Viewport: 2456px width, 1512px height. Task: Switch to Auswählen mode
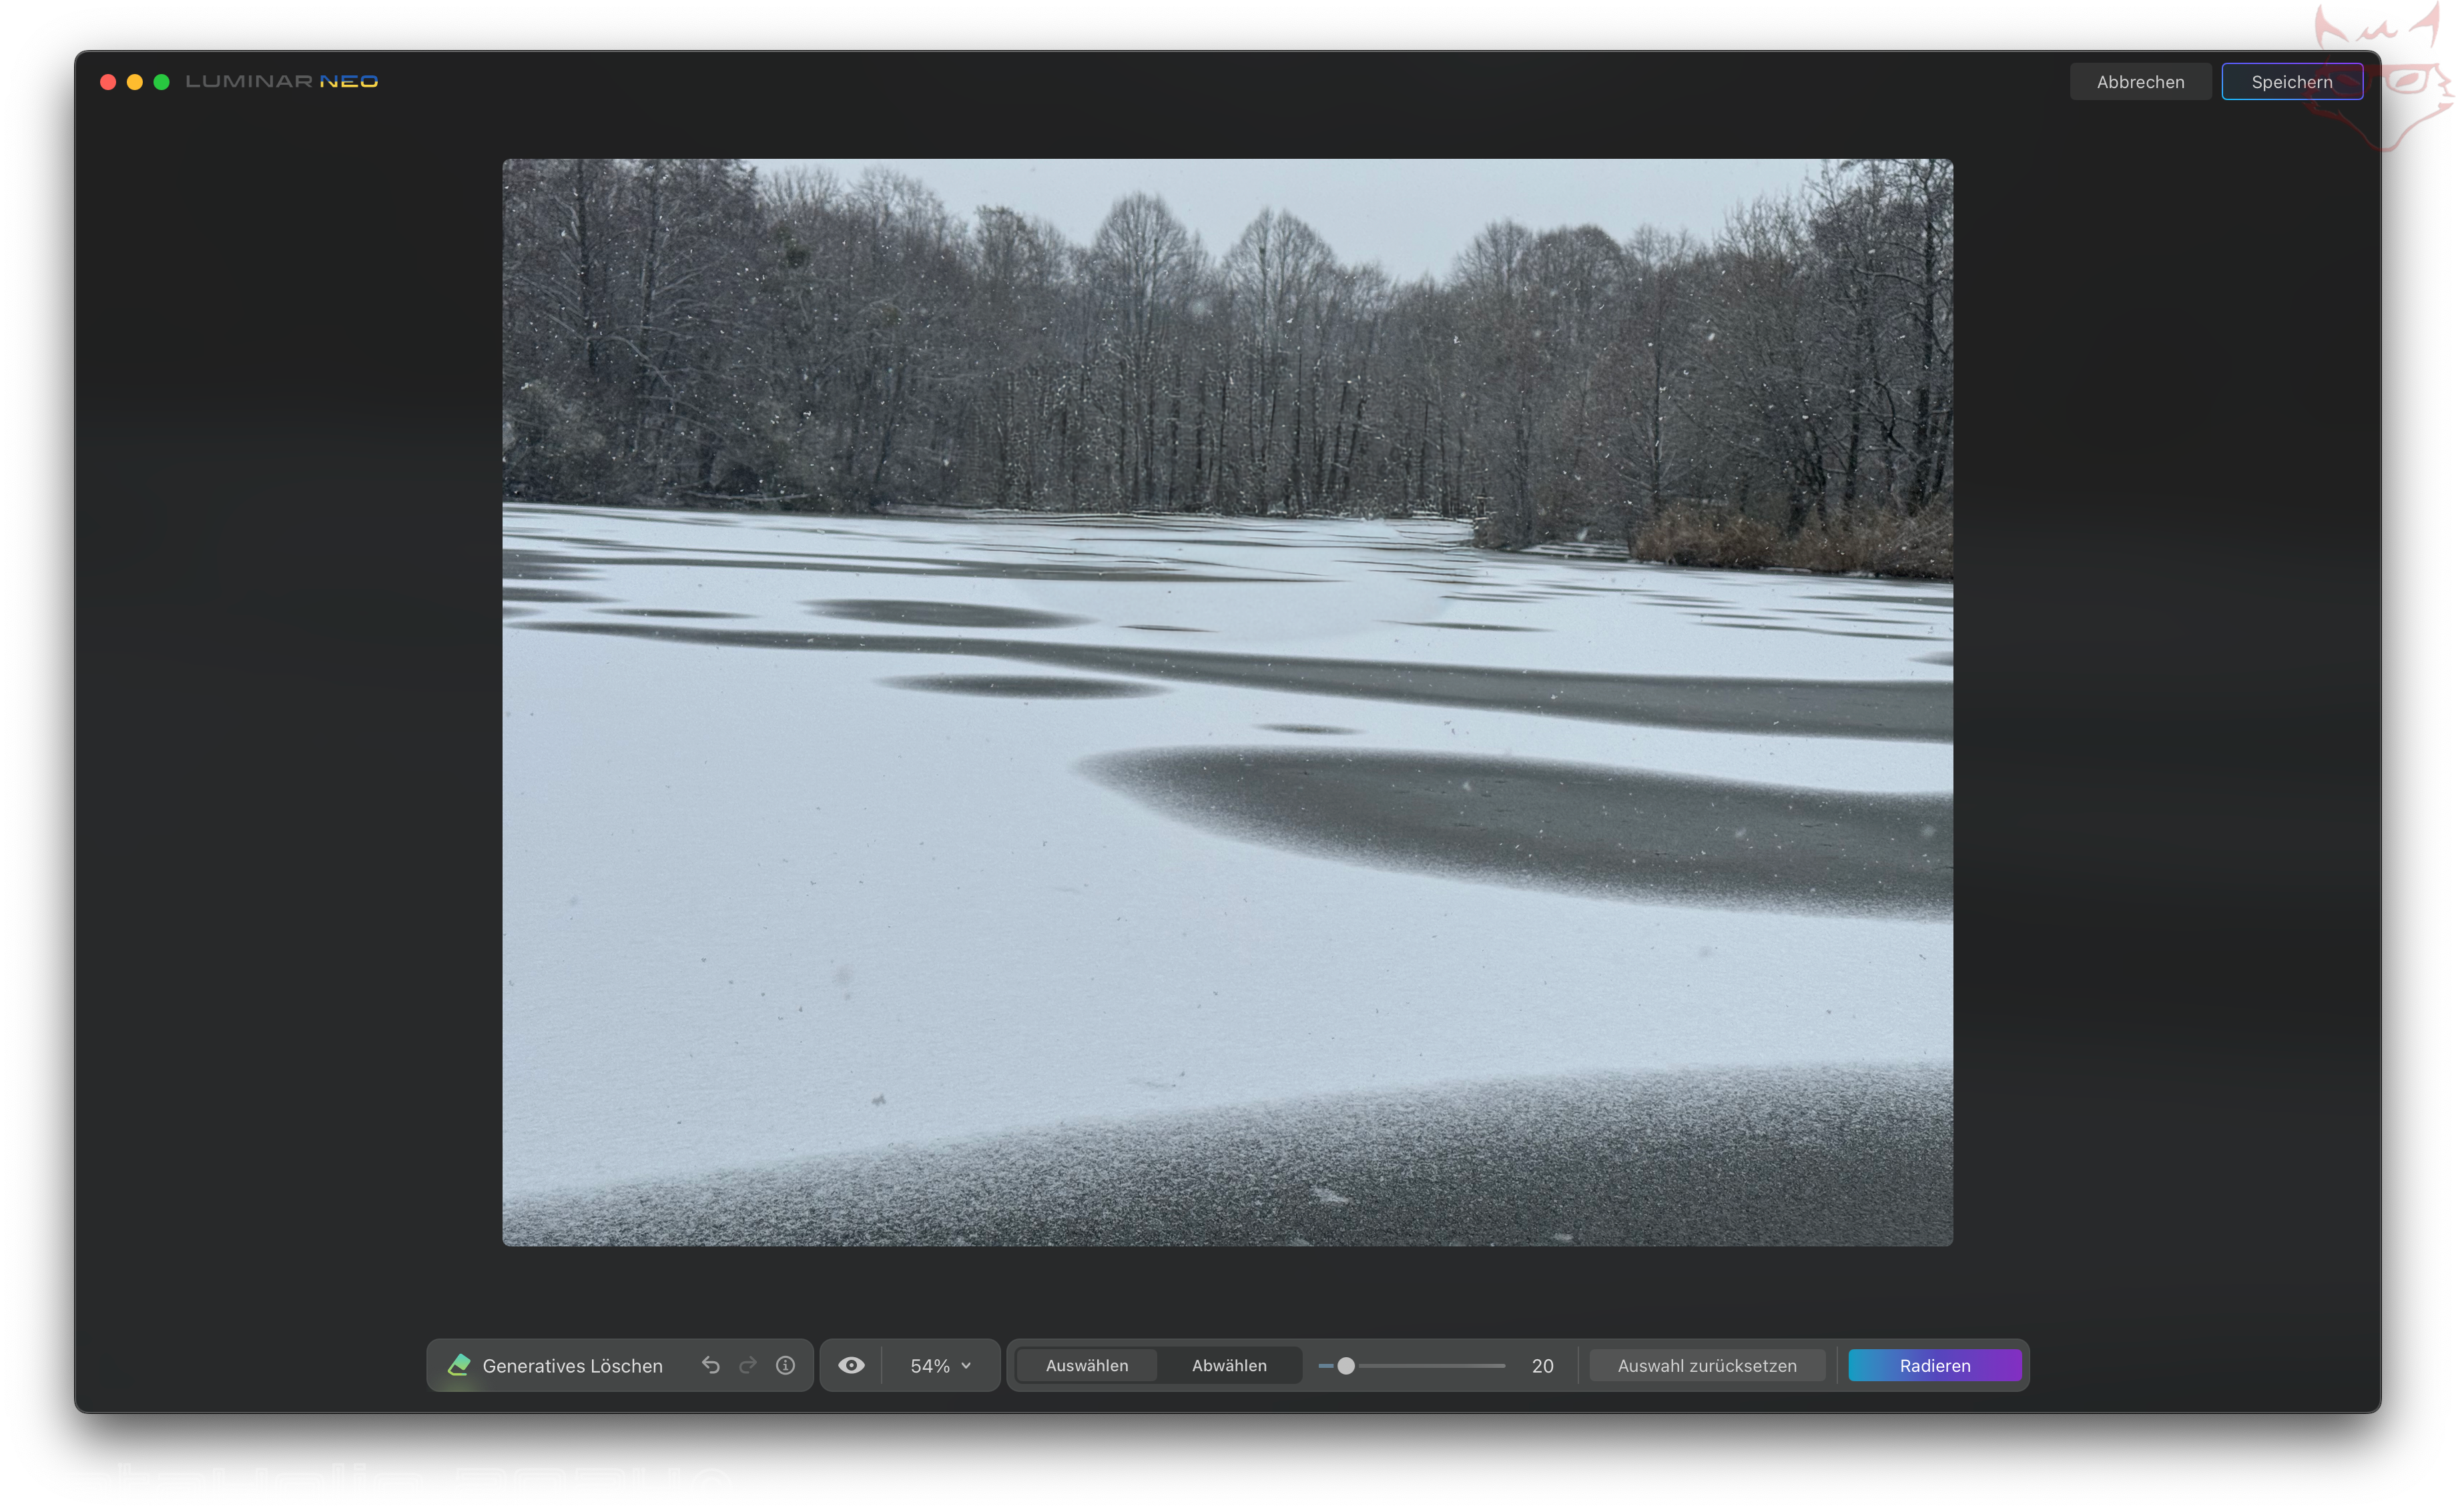(x=1087, y=1365)
